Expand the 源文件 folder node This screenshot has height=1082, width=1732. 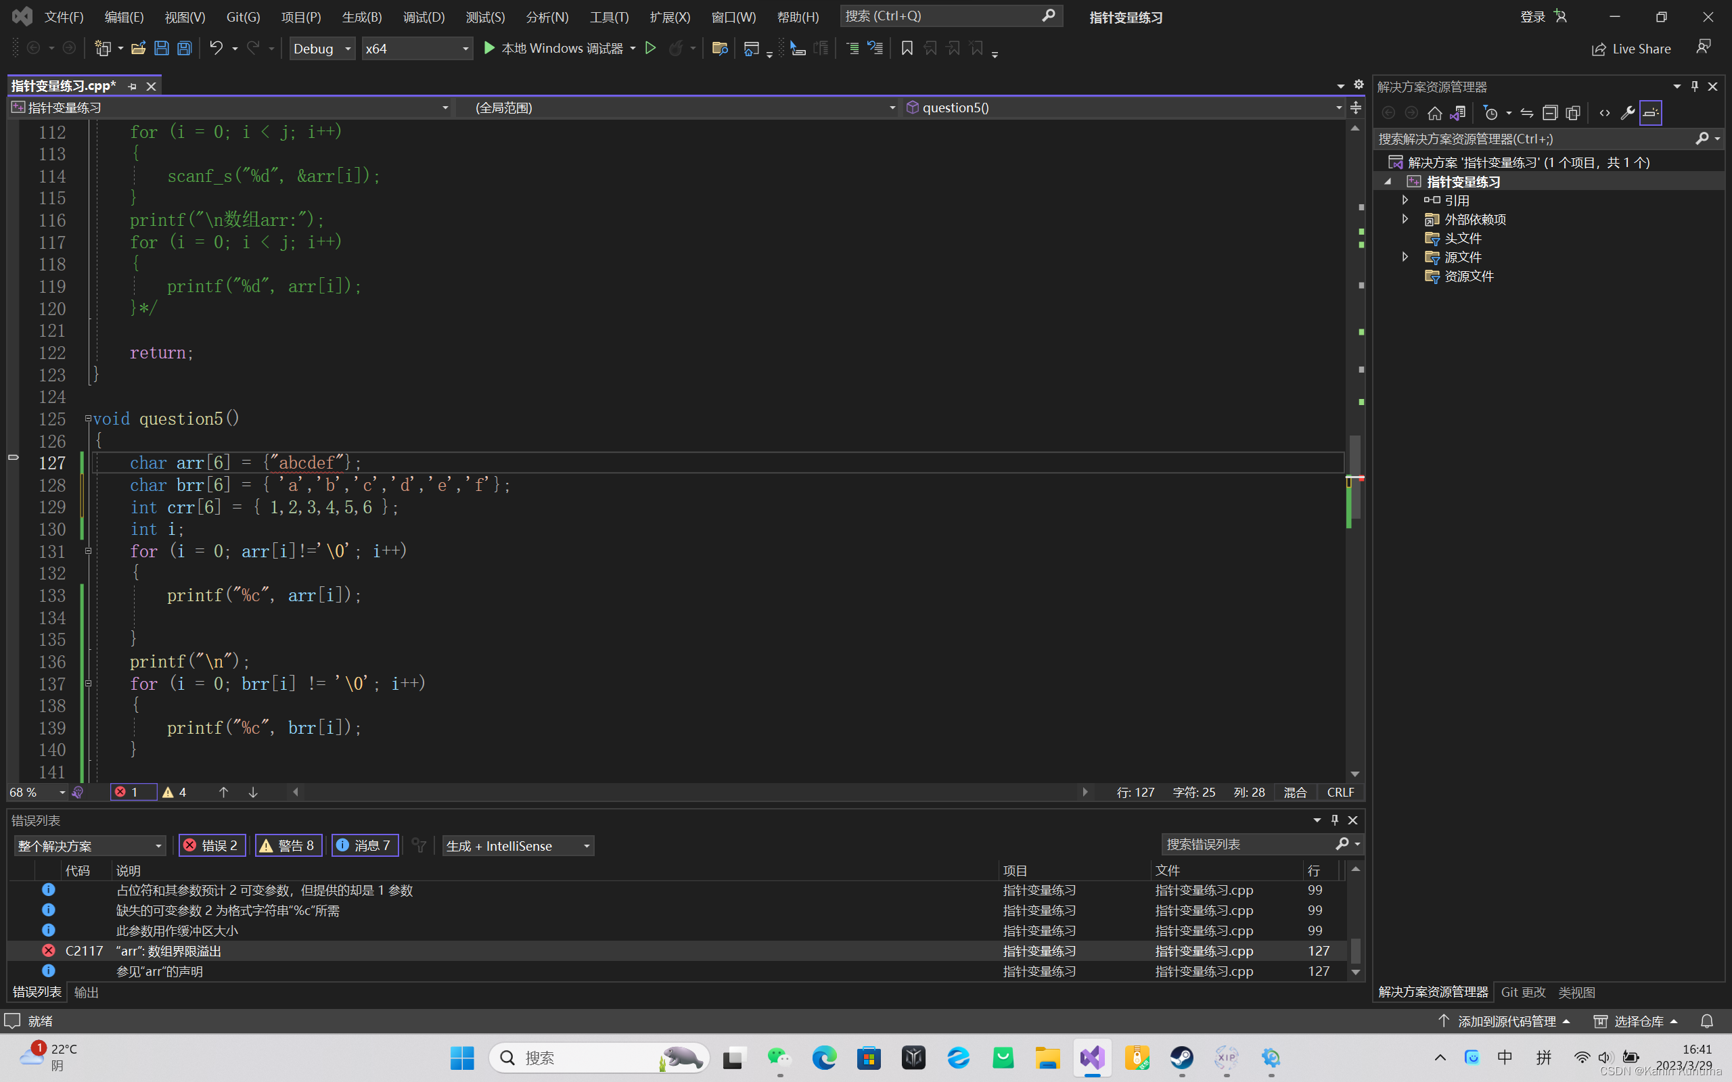coord(1405,256)
